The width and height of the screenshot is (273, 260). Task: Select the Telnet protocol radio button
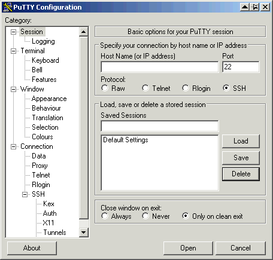145,88
